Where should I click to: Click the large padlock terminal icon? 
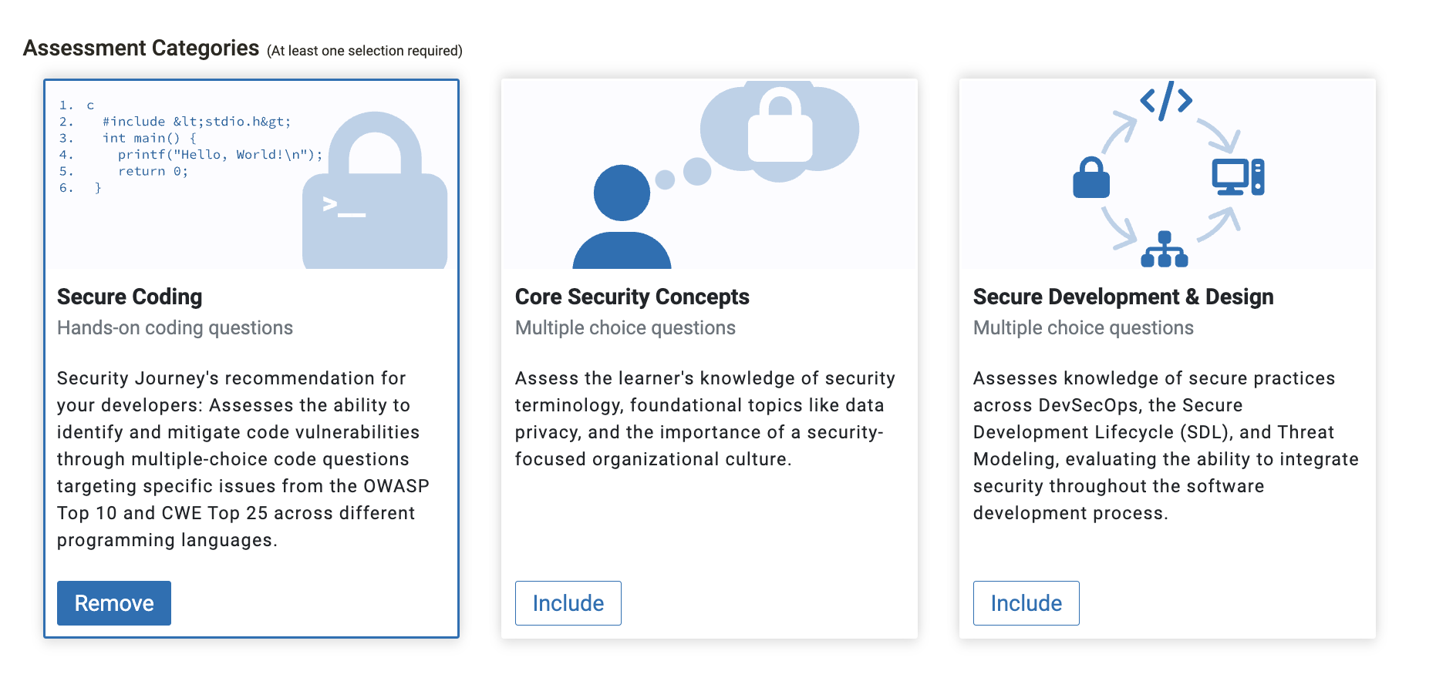click(375, 190)
